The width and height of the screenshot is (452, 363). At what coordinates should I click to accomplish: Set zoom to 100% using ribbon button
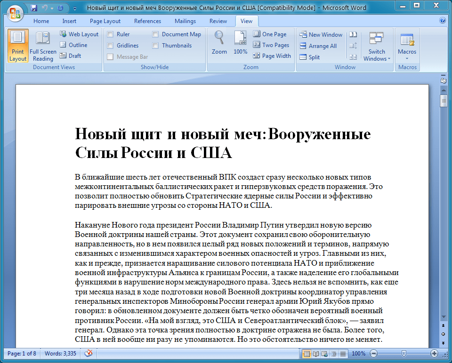(240, 43)
